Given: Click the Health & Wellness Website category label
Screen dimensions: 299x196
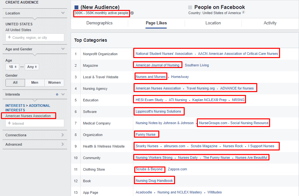Looking at the screenshot, I should point(104,147).
